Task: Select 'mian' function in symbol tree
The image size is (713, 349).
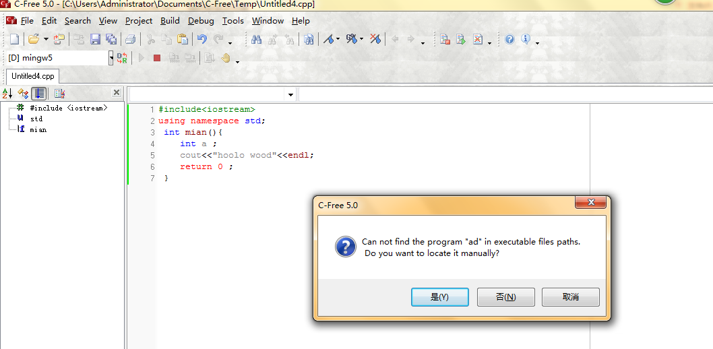Action: point(38,129)
